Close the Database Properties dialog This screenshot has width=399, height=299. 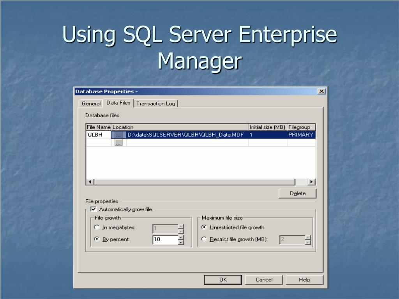coord(321,91)
